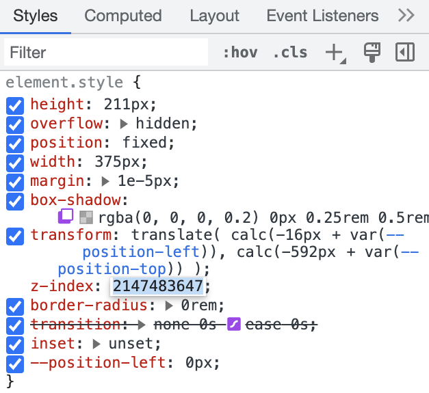Screen dimensions: 429x393
Task: Open the Layout tab
Action: [215, 16]
